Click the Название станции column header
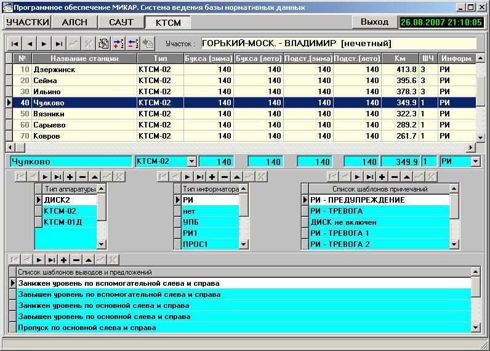490x351 pixels. click(x=84, y=58)
